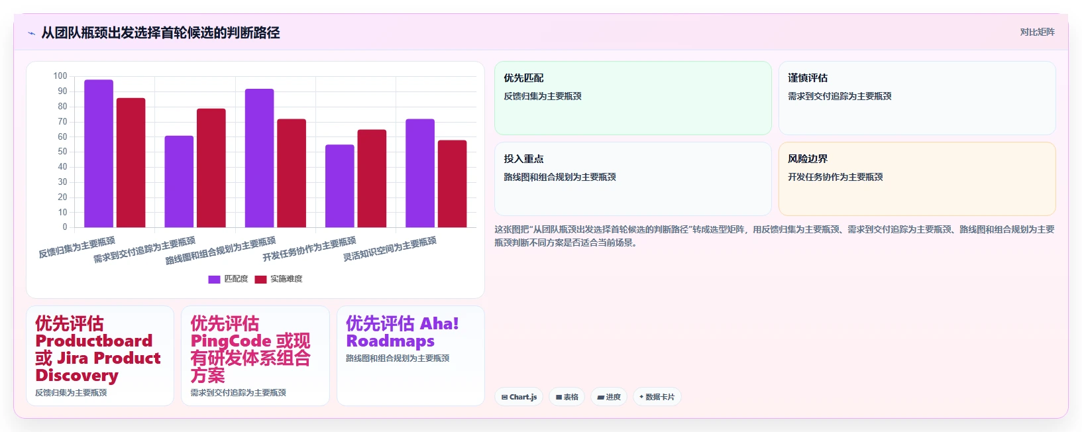Image resolution: width=1082 pixels, height=432 pixels.
Task: Click the icon inside the Chart.js chip
Action: point(504,398)
